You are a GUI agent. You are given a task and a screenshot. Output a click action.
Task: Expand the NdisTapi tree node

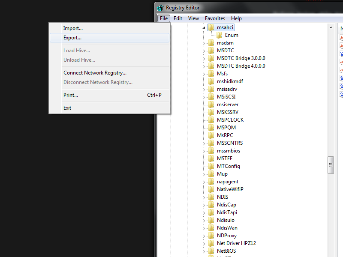tap(204, 213)
